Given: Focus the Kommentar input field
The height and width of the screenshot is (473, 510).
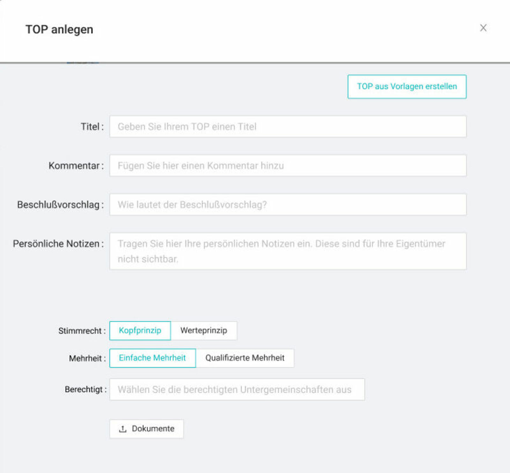Looking at the screenshot, I should (x=288, y=166).
